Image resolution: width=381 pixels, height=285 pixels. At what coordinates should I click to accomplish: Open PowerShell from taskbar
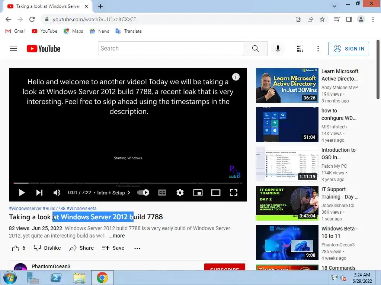pos(56,278)
